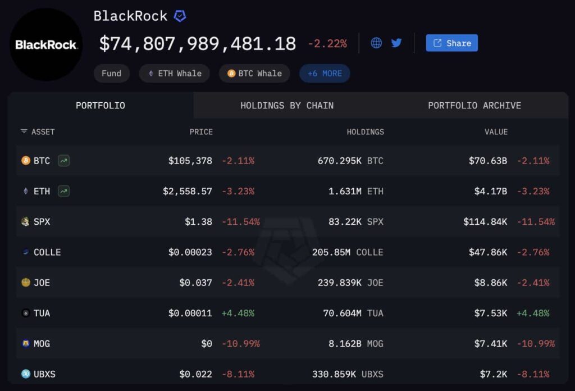
Task: Click the TUA token icon
Action: click(26, 313)
